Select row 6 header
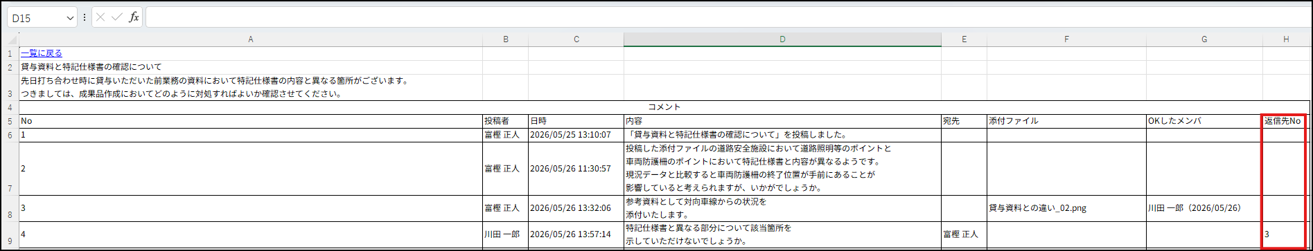Screen dimensions: 1313x251 click(x=10, y=136)
